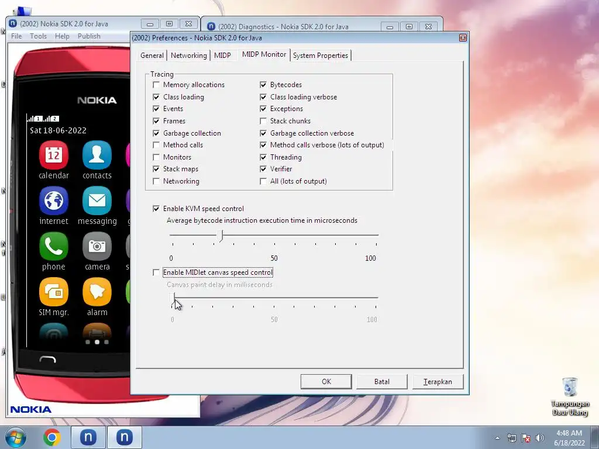Select the second Nokia SDK taskbar button
Image resolution: width=599 pixels, height=449 pixels.
coord(124,437)
